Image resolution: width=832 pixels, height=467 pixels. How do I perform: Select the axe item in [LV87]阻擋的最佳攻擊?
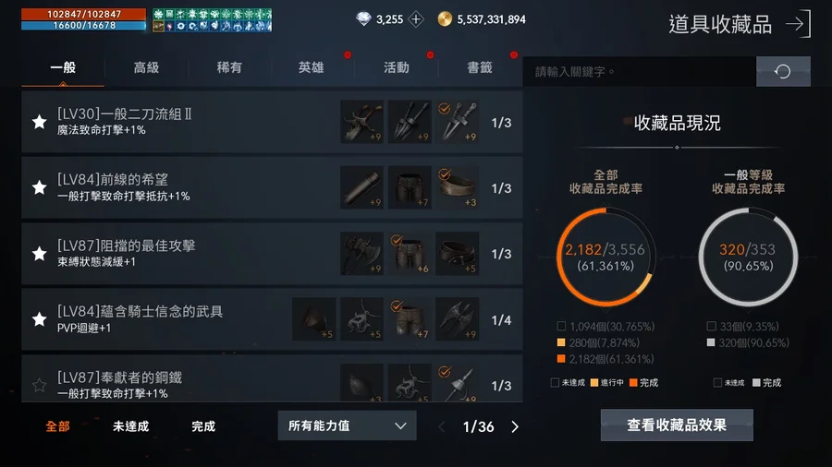click(361, 253)
